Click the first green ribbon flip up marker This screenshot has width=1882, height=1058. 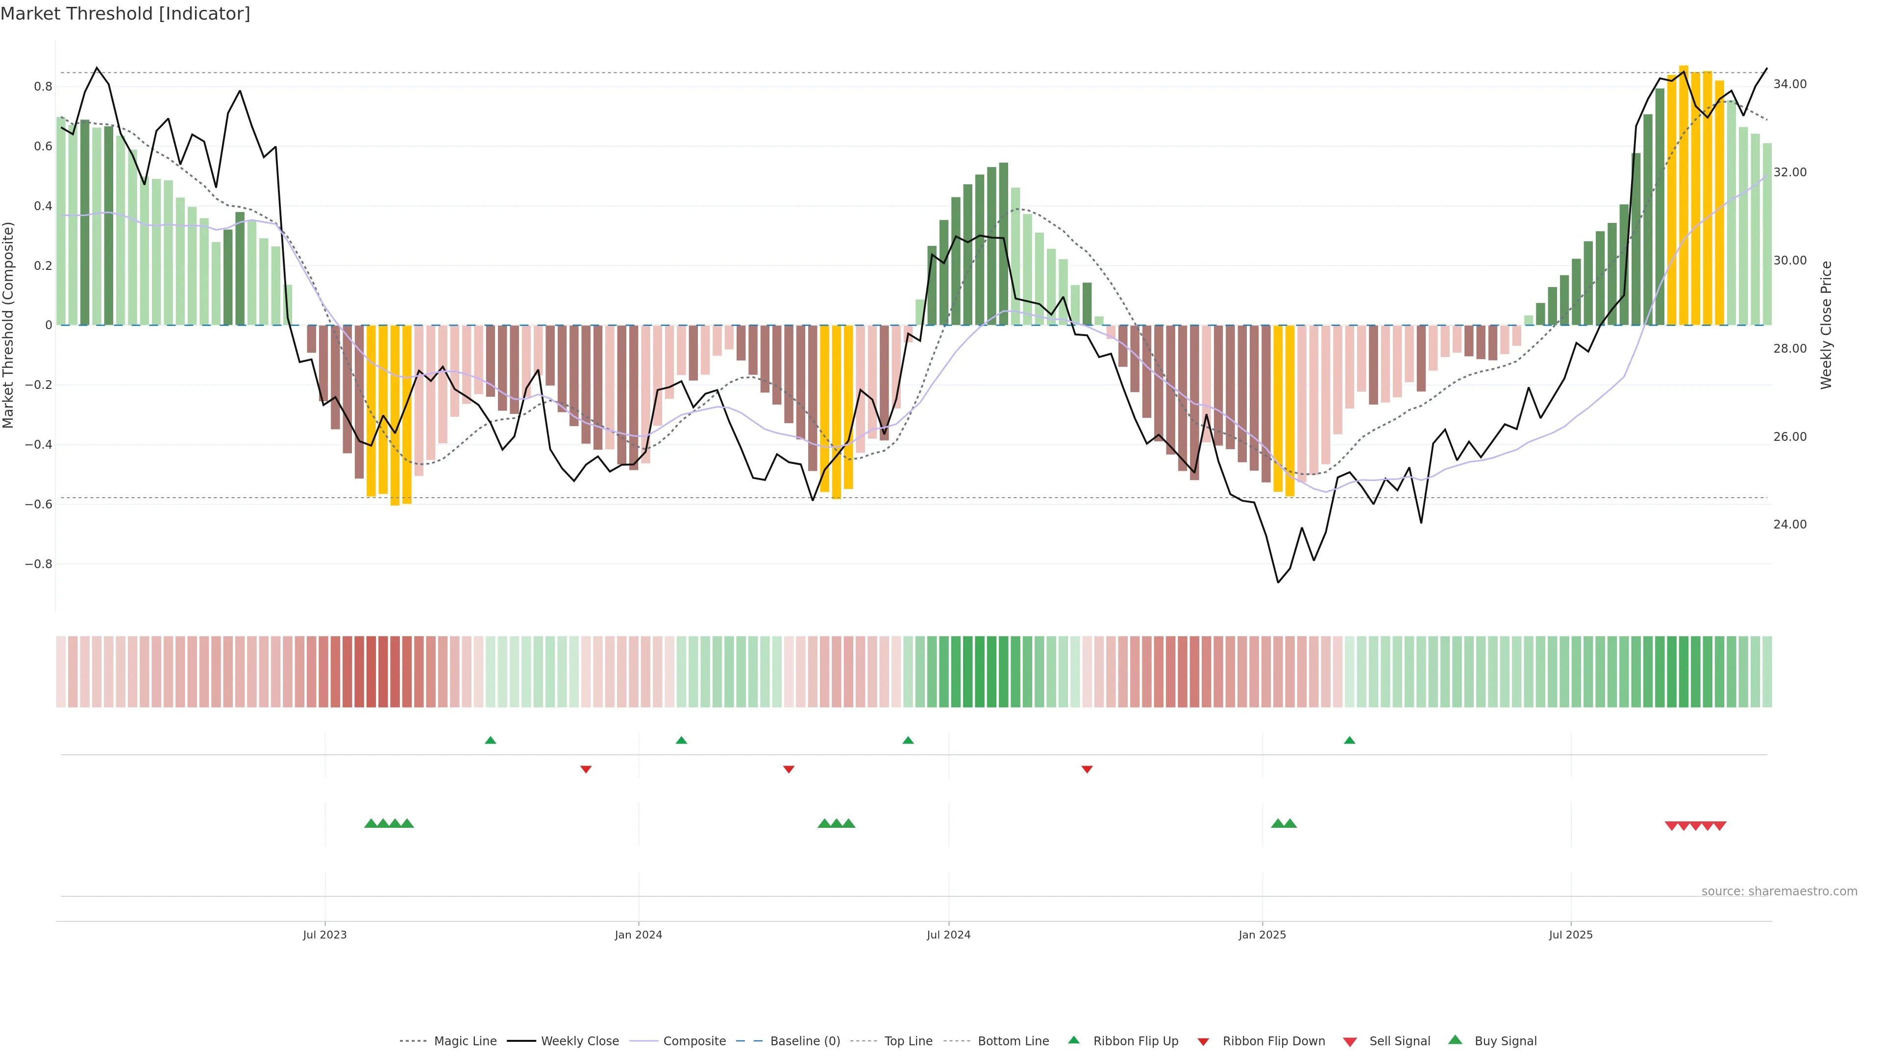pyautogui.click(x=490, y=741)
